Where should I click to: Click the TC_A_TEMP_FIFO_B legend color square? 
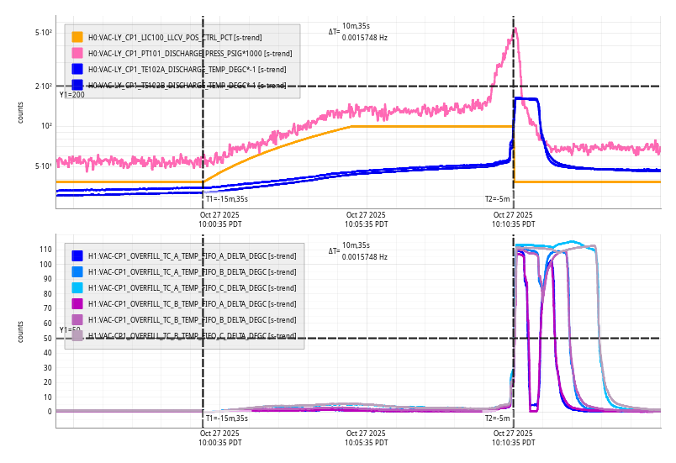pyautogui.click(x=77, y=271)
